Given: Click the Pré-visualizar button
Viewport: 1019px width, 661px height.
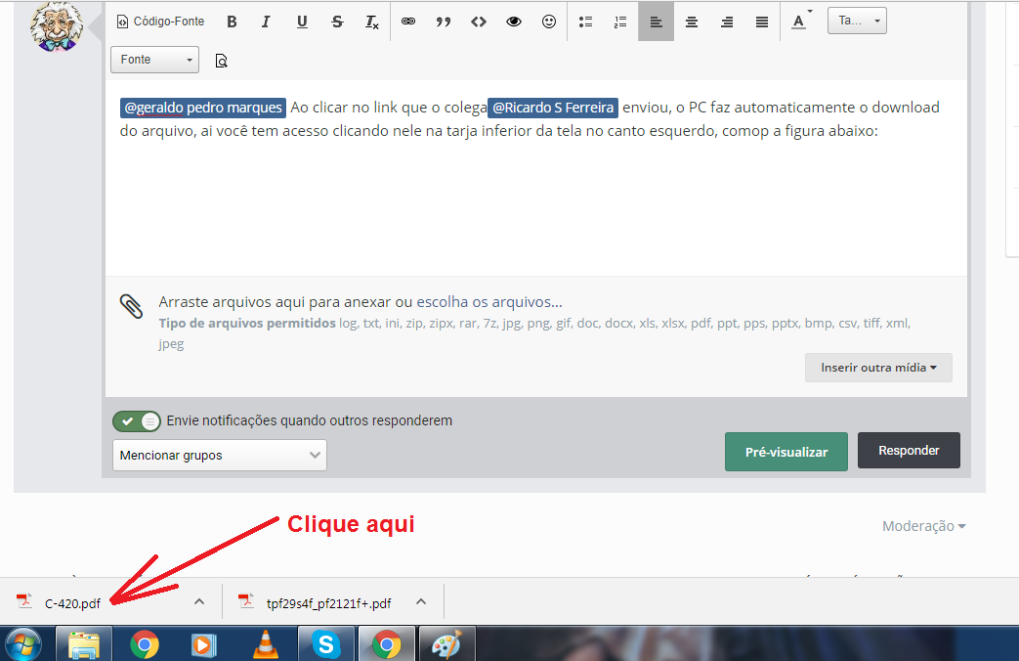Looking at the screenshot, I should [786, 452].
